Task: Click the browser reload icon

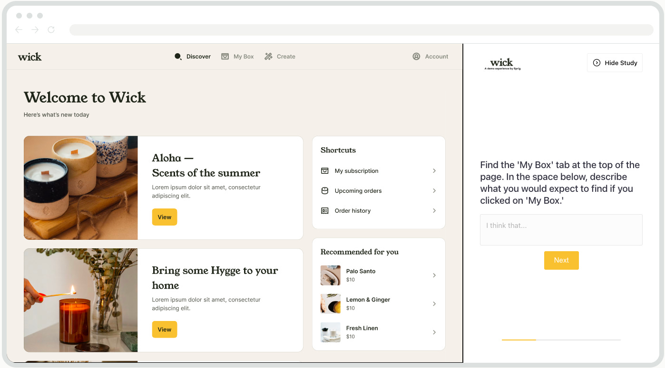Action: coord(51,30)
